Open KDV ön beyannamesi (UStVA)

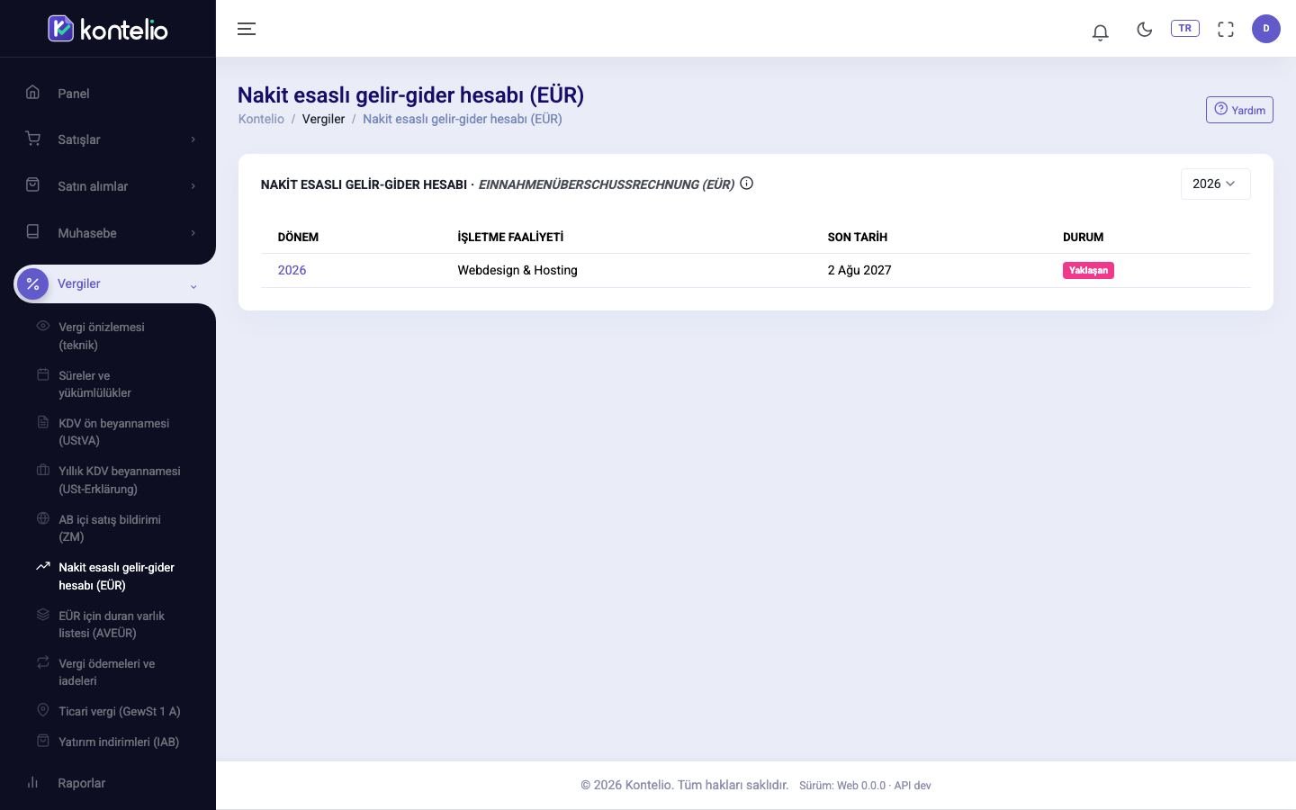click(112, 432)
